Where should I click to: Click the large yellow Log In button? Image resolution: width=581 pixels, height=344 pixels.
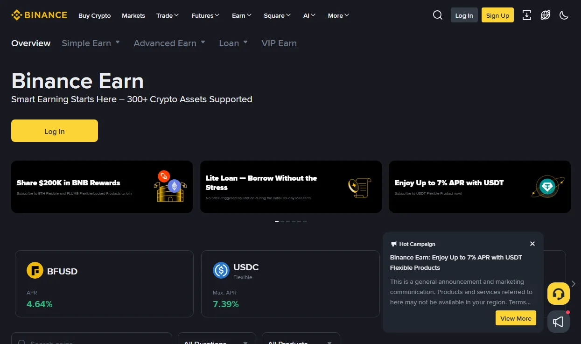coord(55,131)
